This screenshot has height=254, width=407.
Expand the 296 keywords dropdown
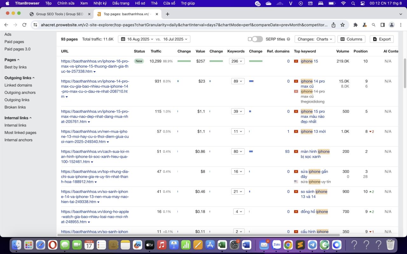237,61
